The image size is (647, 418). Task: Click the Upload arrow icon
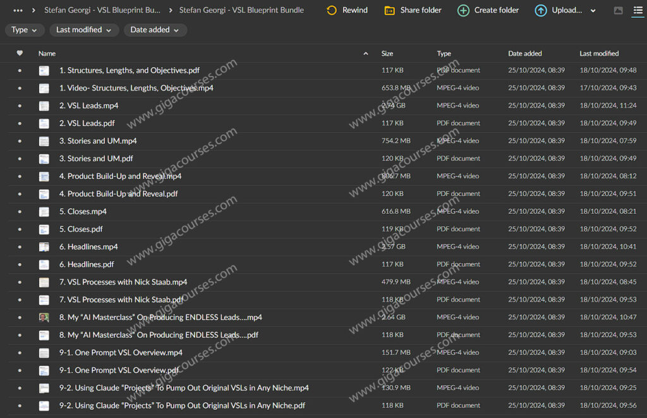pos(541,10)
